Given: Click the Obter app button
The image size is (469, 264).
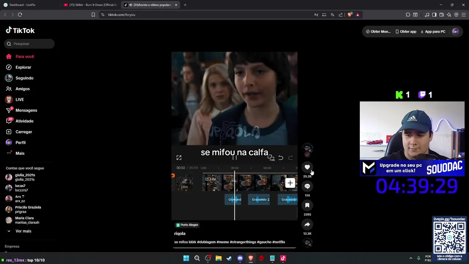Looking at the screenshot, I should pyautogui.click(x=406, y=32).
